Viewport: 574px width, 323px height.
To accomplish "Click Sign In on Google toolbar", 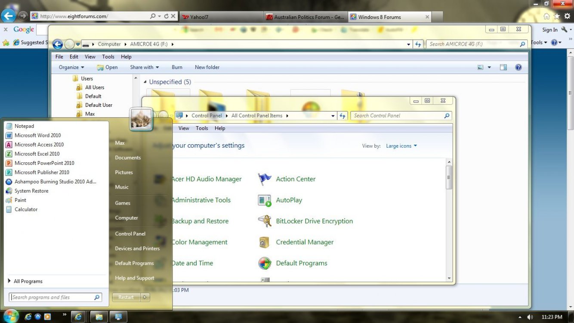I will [x=549, y=30].
